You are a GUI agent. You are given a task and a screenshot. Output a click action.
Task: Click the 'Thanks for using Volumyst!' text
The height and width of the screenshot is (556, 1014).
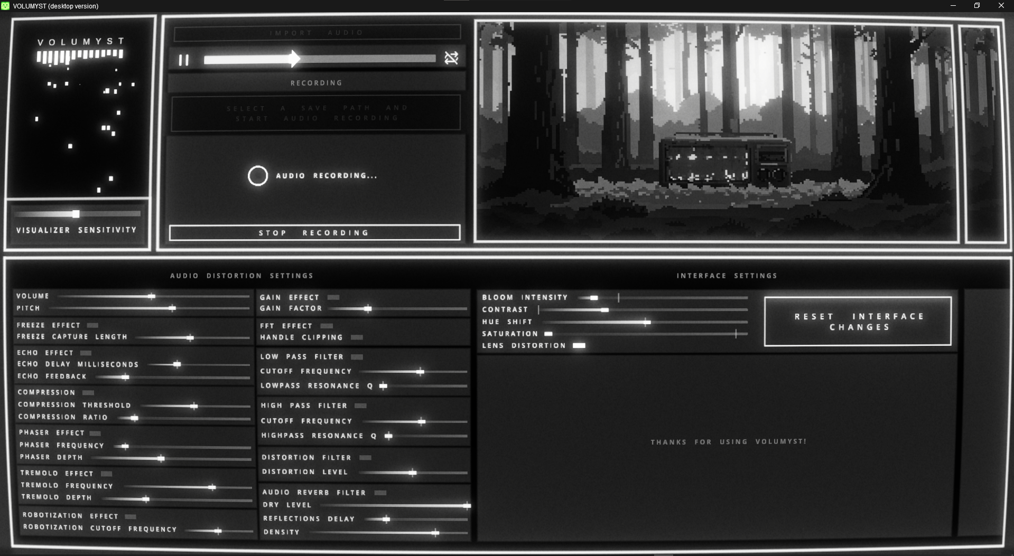[728, 441]
